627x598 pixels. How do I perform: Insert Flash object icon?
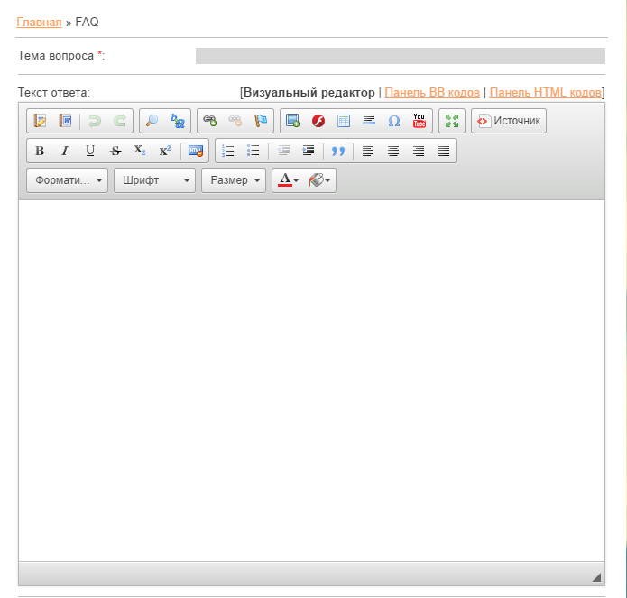coord(318,121)
